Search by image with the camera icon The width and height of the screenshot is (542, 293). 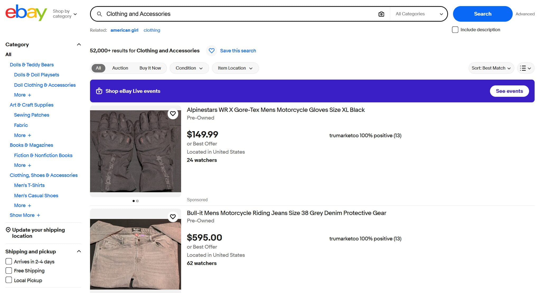tap(381, 14)
